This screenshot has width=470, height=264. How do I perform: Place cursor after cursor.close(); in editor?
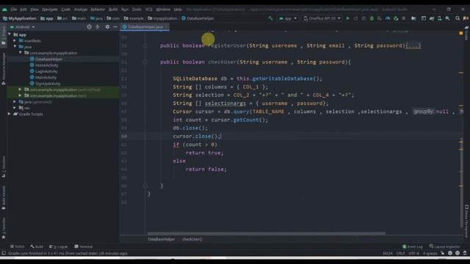(x=221, y=136)
